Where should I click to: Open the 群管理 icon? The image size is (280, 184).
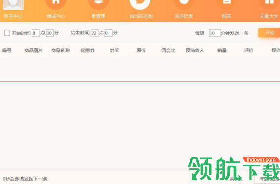point(98,4)
